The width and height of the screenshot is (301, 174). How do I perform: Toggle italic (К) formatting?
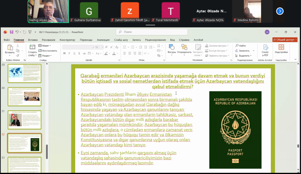(x=69, y=53)
